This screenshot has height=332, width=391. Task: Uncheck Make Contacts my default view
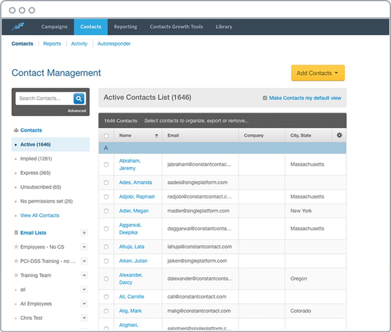pyautogui.click(x=265, y=98)
